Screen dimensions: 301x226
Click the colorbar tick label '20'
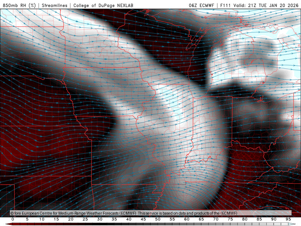[x=71, y=219]
